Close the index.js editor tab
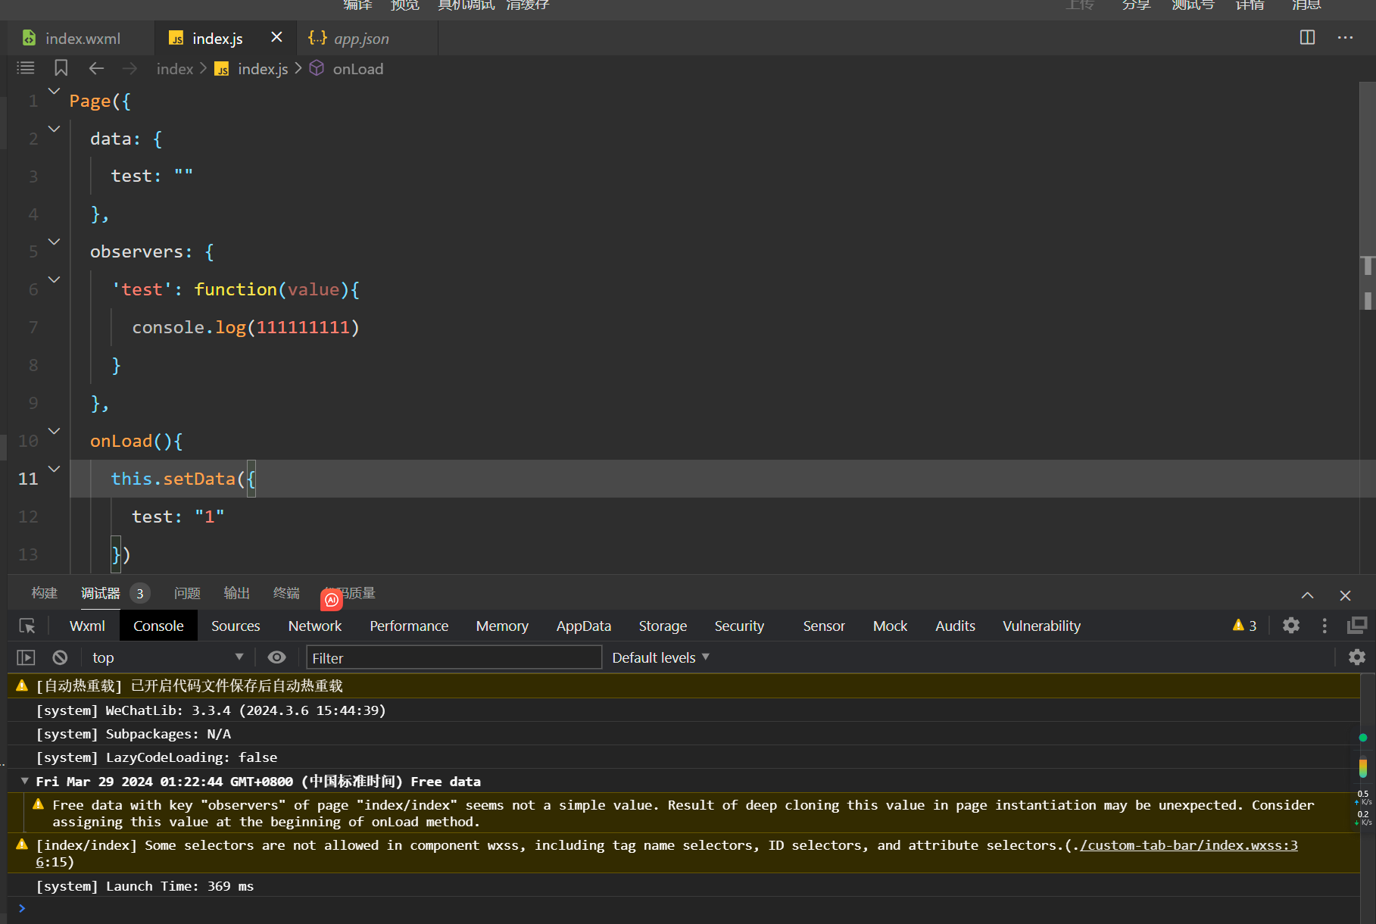Screen dimensions: 1376x924 (276, 37)
